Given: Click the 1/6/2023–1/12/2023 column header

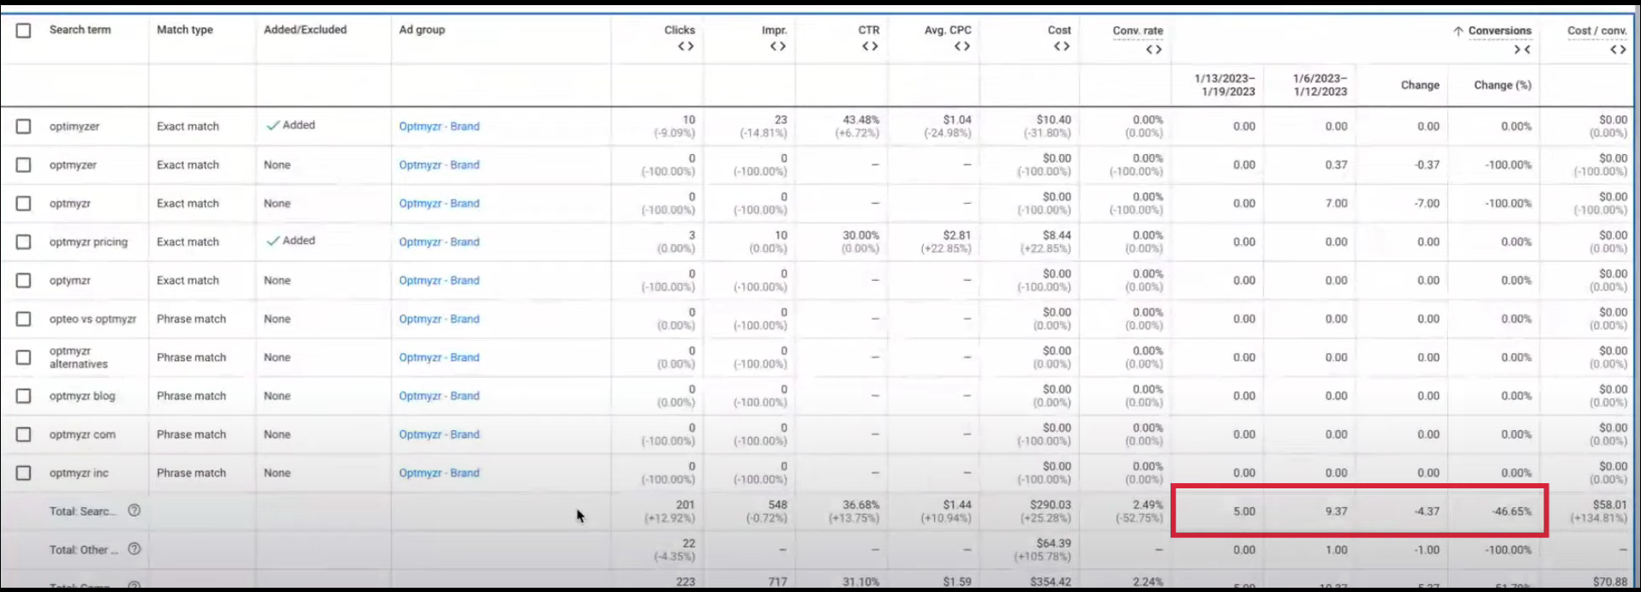Looking at the screenshot, I should click(1320, 85).
